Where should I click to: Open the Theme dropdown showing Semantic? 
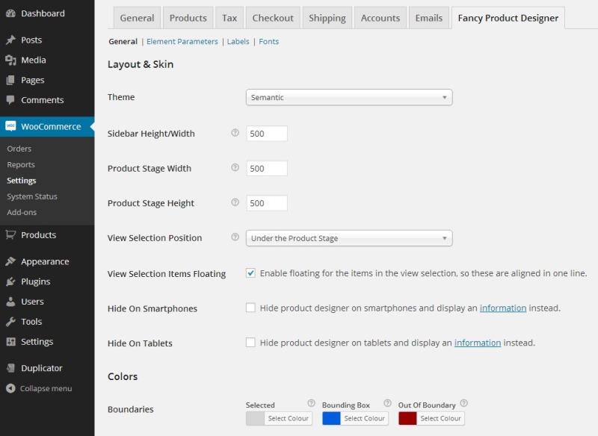click(x=349, y=98)
